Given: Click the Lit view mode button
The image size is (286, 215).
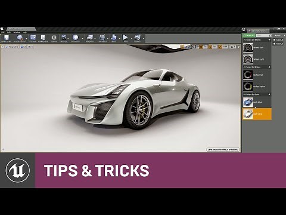Looking at the screenshot, I should pyautogui.click(x=23, y=47).
